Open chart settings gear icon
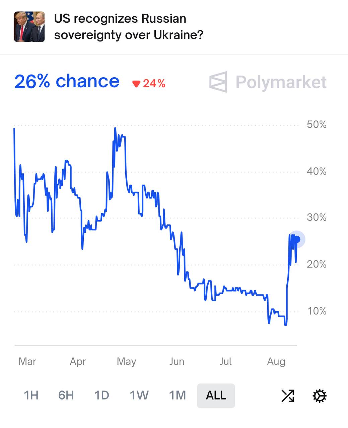 click(319, 396)
